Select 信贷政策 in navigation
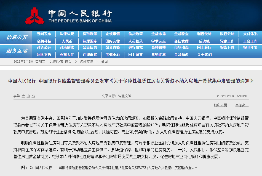262x176 pixels. coord(135,34)
